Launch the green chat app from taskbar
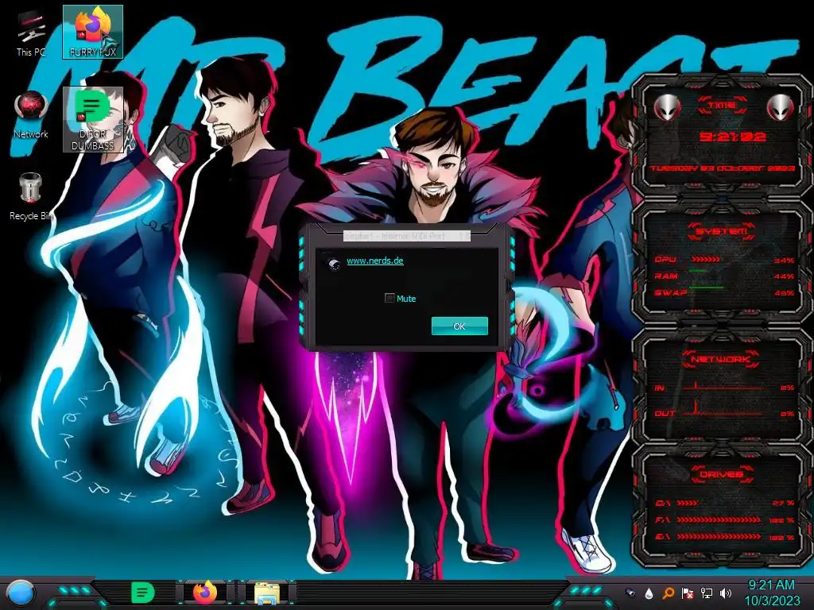Image resolution: width=814 pixels, height=610 pixels. coord(143,593)
